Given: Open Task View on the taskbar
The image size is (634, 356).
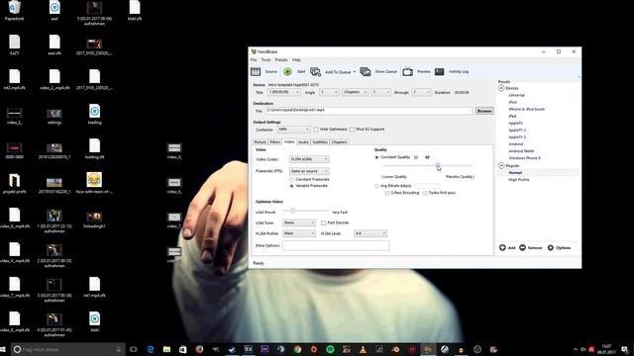Looking at the screenshot, I should tap(134, 349).
